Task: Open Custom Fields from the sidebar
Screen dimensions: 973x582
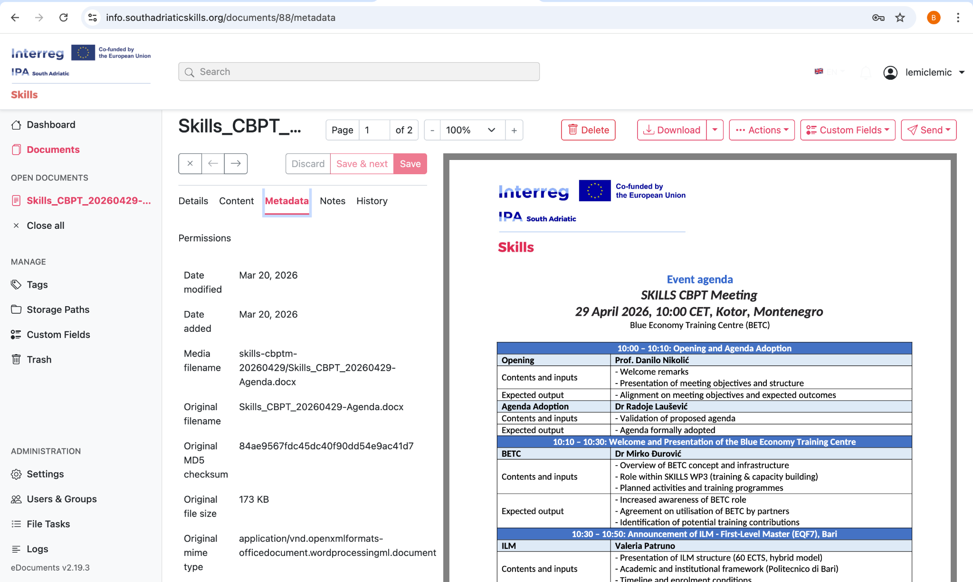Action: 58,334
